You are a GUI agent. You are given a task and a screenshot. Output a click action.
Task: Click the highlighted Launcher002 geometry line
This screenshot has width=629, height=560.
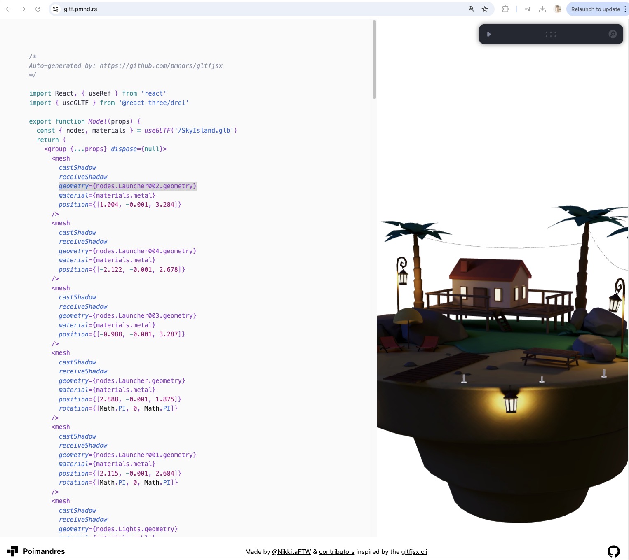pos(127,186)
